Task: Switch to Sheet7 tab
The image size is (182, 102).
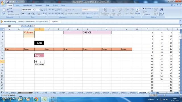Action: click(36, 93)
